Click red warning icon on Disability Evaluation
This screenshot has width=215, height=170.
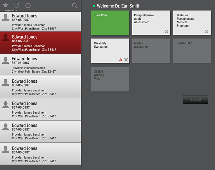point(121,60)
